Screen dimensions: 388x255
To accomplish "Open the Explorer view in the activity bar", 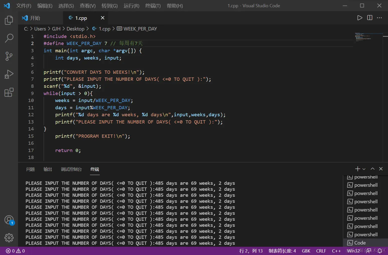I will 9,20.
